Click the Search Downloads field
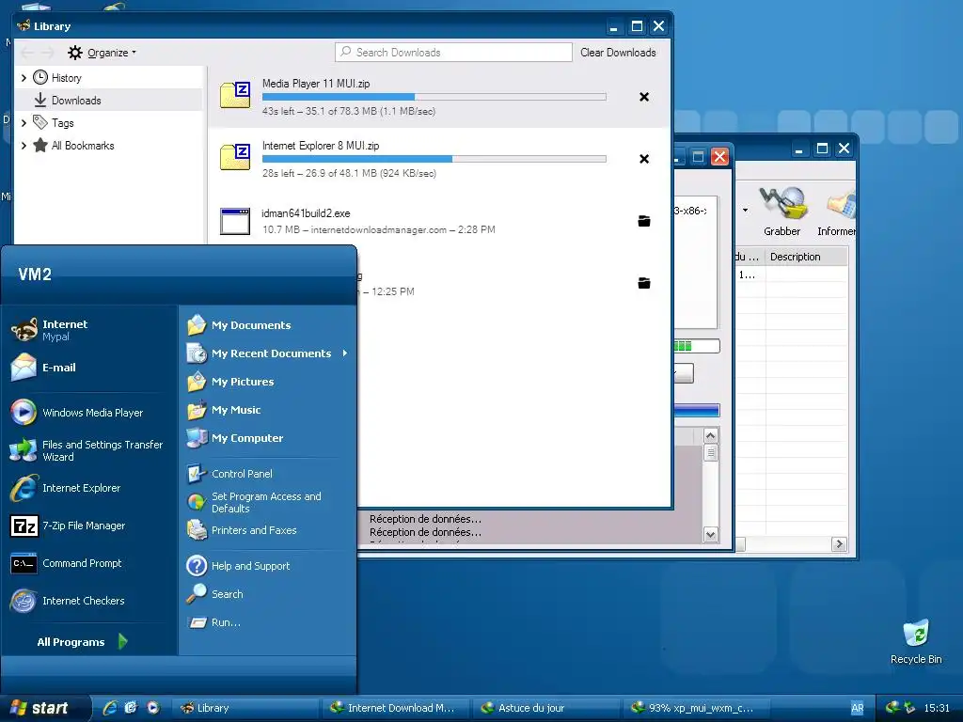The image size is (963, 722). pos(454,53)
